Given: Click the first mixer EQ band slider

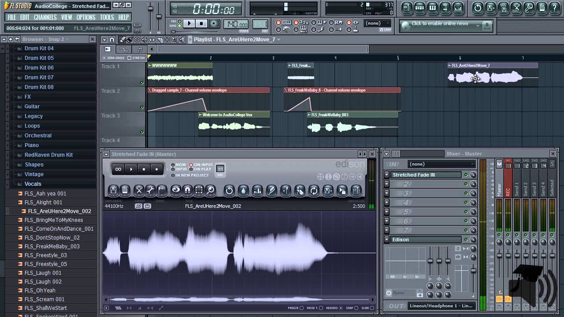Looking at the screenshot, I should 430,261.
